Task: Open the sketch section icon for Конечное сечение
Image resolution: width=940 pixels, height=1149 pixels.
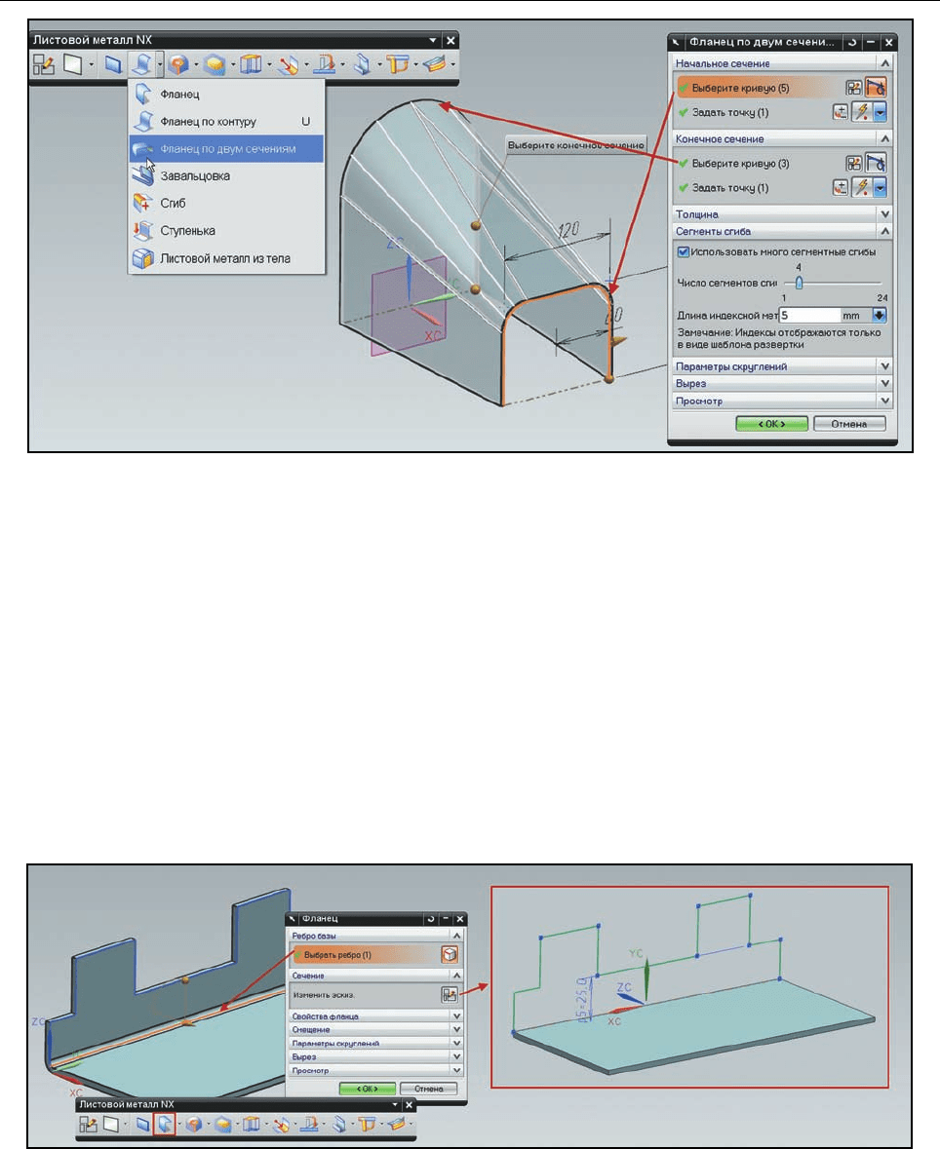Action: pos(853,164)
